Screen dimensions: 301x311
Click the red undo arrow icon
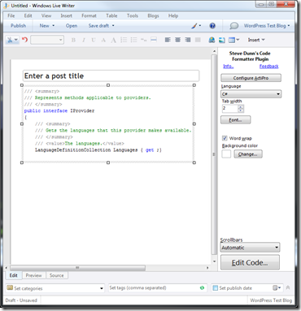point(24,40)
